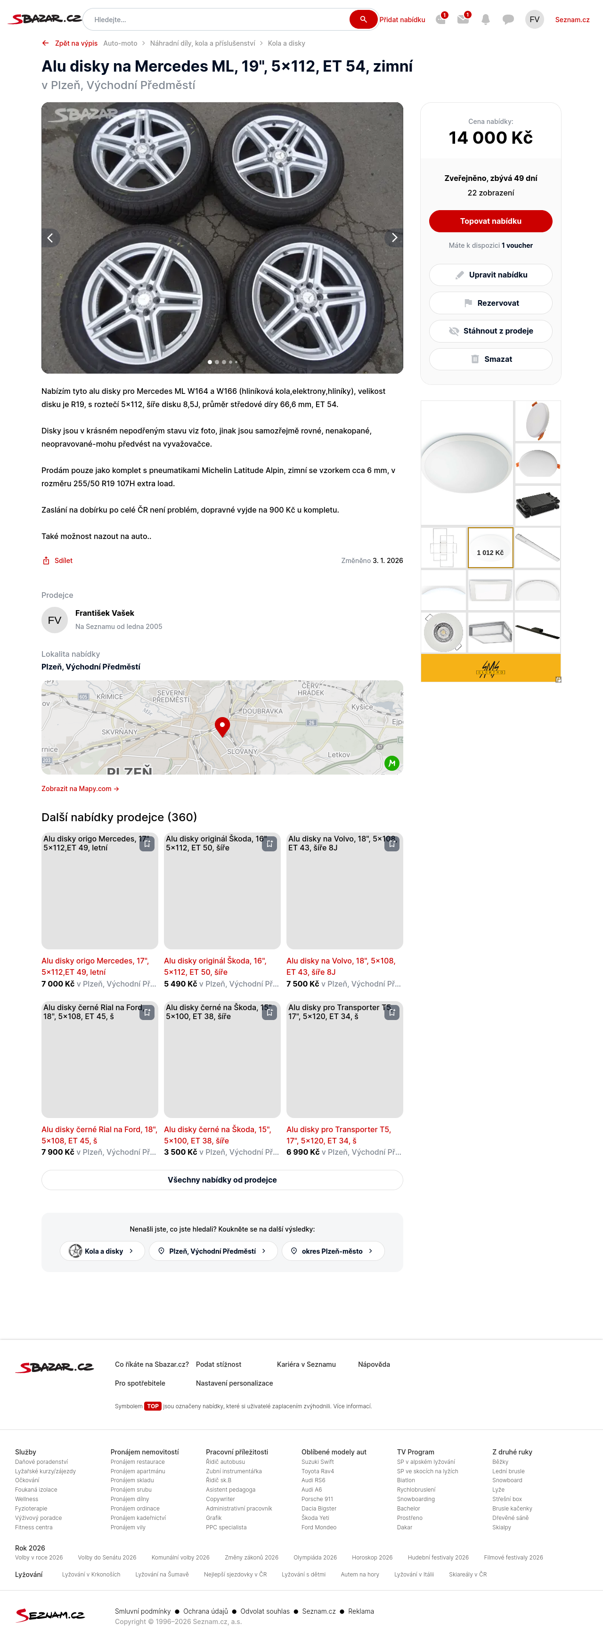Type in the Hledejte search field
Screen dimensions: 603x1641
pyautogui.click(x=217, y=20)
